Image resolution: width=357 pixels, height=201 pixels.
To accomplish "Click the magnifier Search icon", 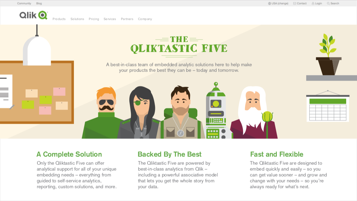I will [x=328, y=3].
